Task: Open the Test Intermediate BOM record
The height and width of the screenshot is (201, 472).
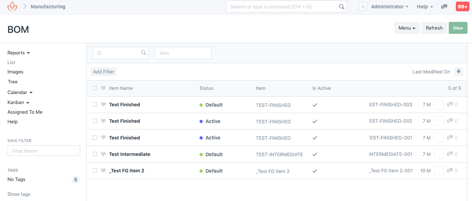Action: point(130,154)
